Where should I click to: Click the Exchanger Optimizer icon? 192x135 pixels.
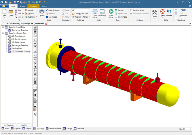pos(131,14)
